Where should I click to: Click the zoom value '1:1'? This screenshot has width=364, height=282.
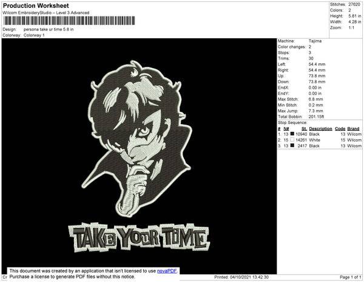click(351, 28)
